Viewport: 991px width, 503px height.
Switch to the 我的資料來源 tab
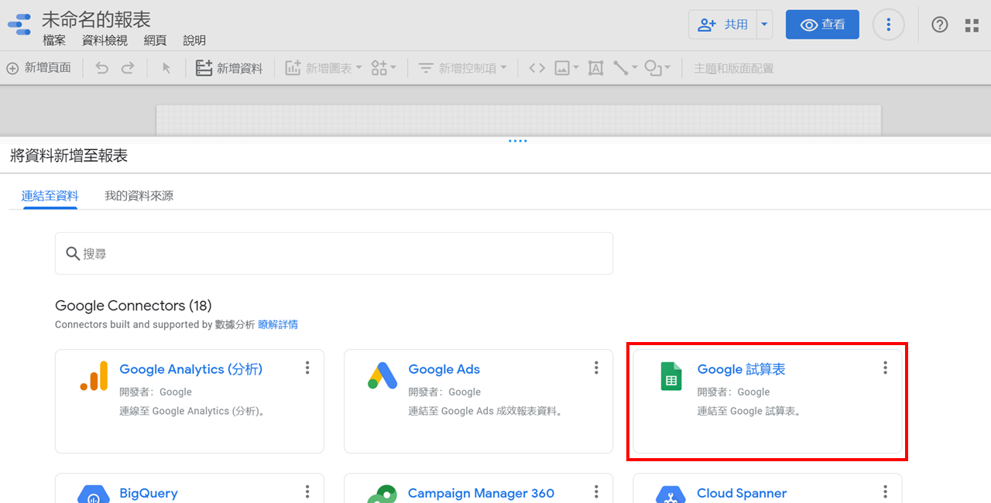139,196
